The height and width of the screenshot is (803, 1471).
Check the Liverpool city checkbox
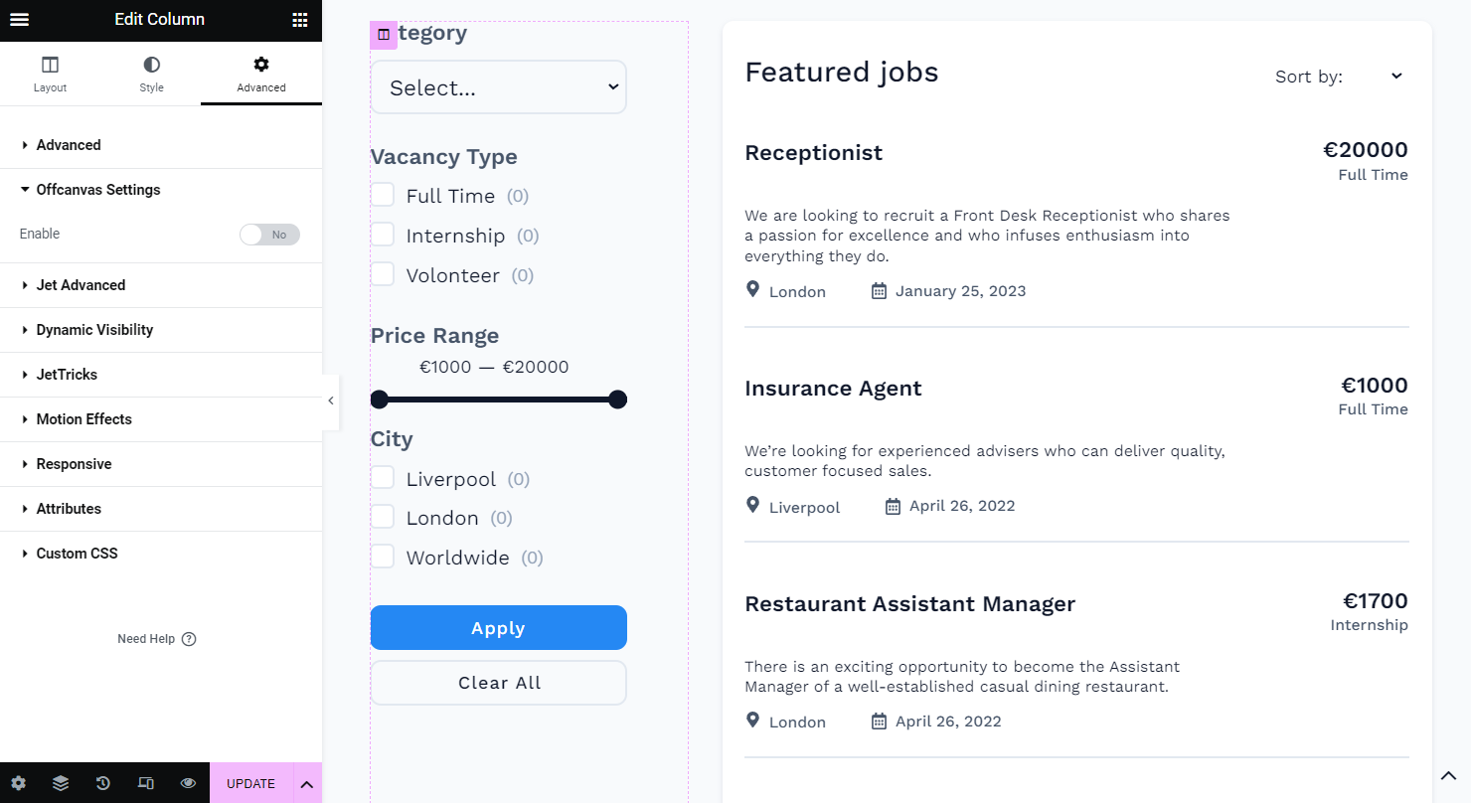383,478
